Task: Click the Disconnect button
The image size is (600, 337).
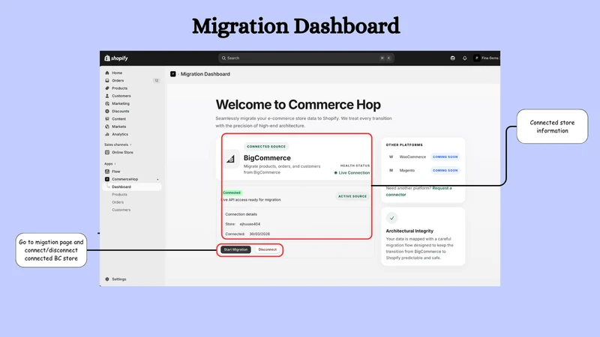Action: click(x=267, y=249)
